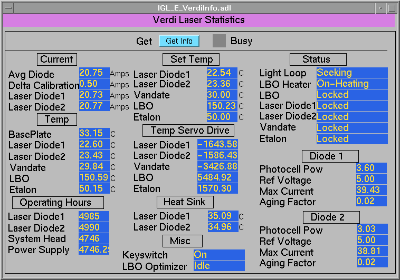Screen dimensions: 400x280
Task: Click Laser Diode1 temp value 22.60
Action: point(94,144)
